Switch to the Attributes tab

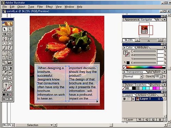click(142, 48)
